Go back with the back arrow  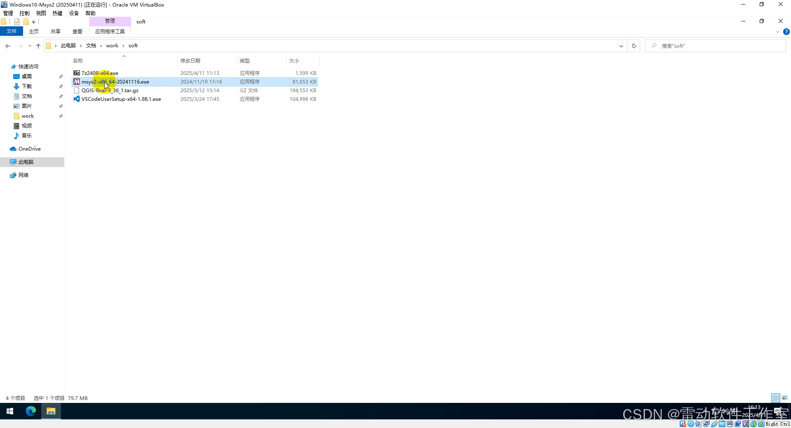click(x=8, y=46)
